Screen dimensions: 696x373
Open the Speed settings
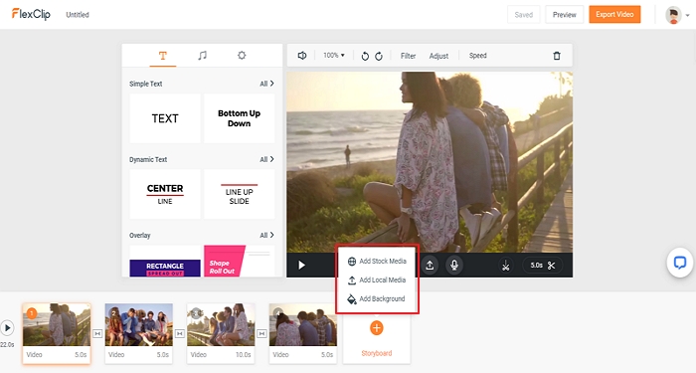click(x=477, y=56)
